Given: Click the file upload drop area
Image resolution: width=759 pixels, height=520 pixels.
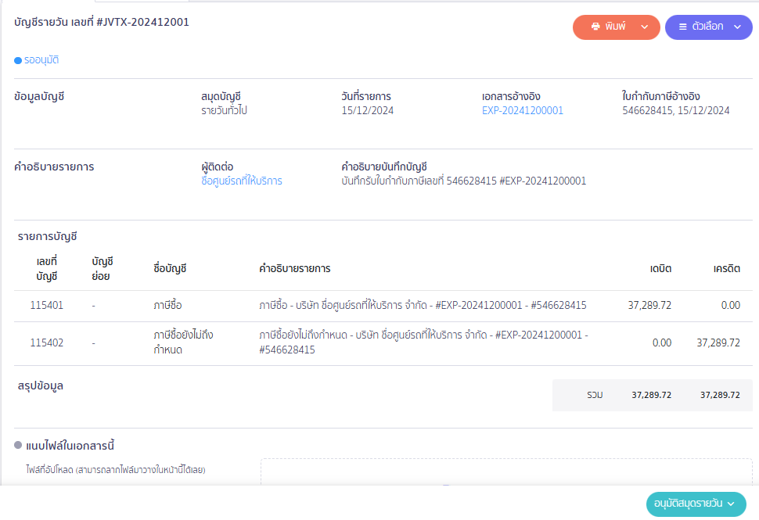Looking at the screenshot, I should 506,473.
